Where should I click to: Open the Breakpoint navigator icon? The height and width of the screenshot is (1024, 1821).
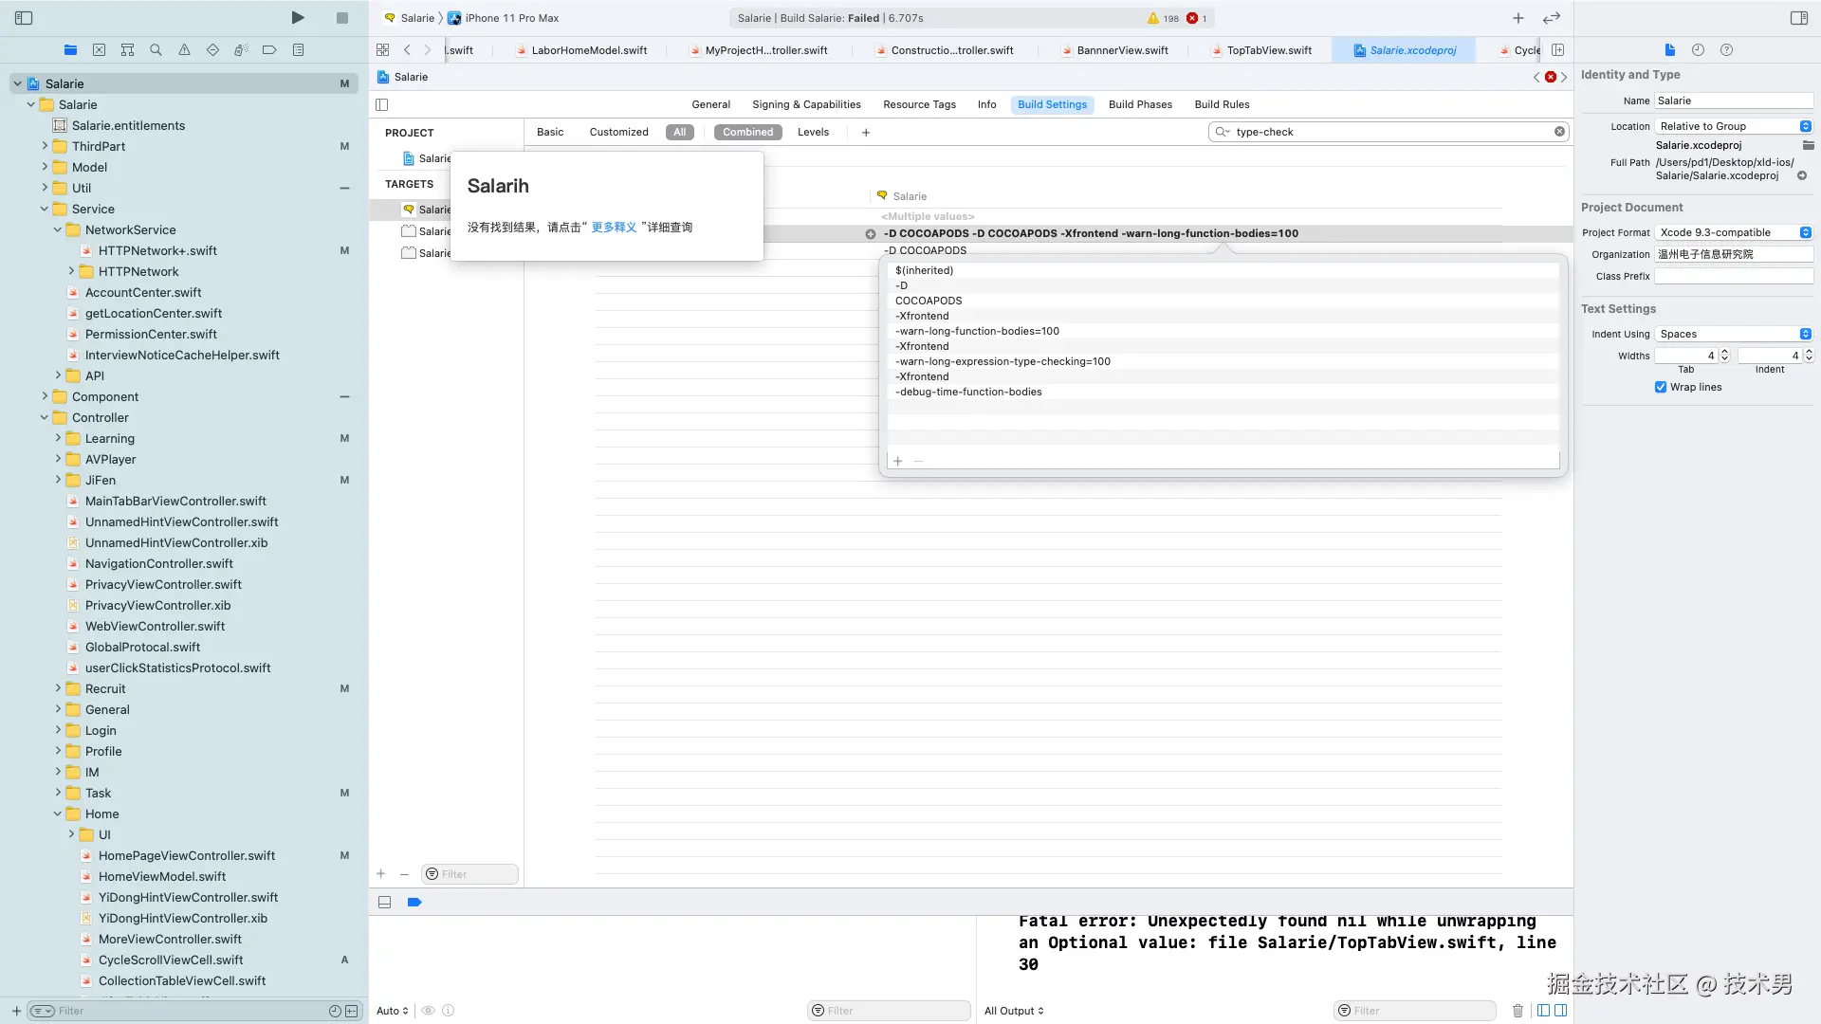click(x=269, y=50)
